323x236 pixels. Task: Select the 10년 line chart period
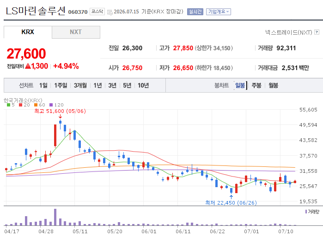pyautogui.click(x=143, y=85)
